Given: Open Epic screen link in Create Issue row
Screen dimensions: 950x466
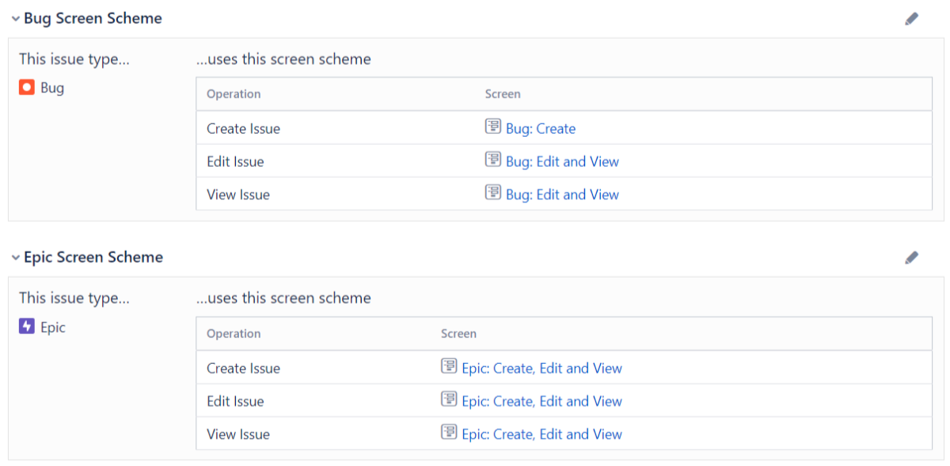Looking at the screenshot, I should point(542,368).
